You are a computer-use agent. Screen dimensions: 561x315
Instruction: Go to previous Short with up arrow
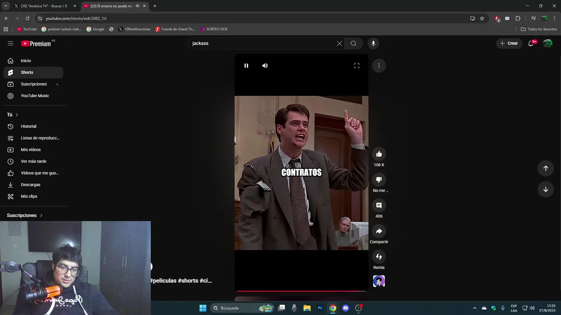click(546, 168)
